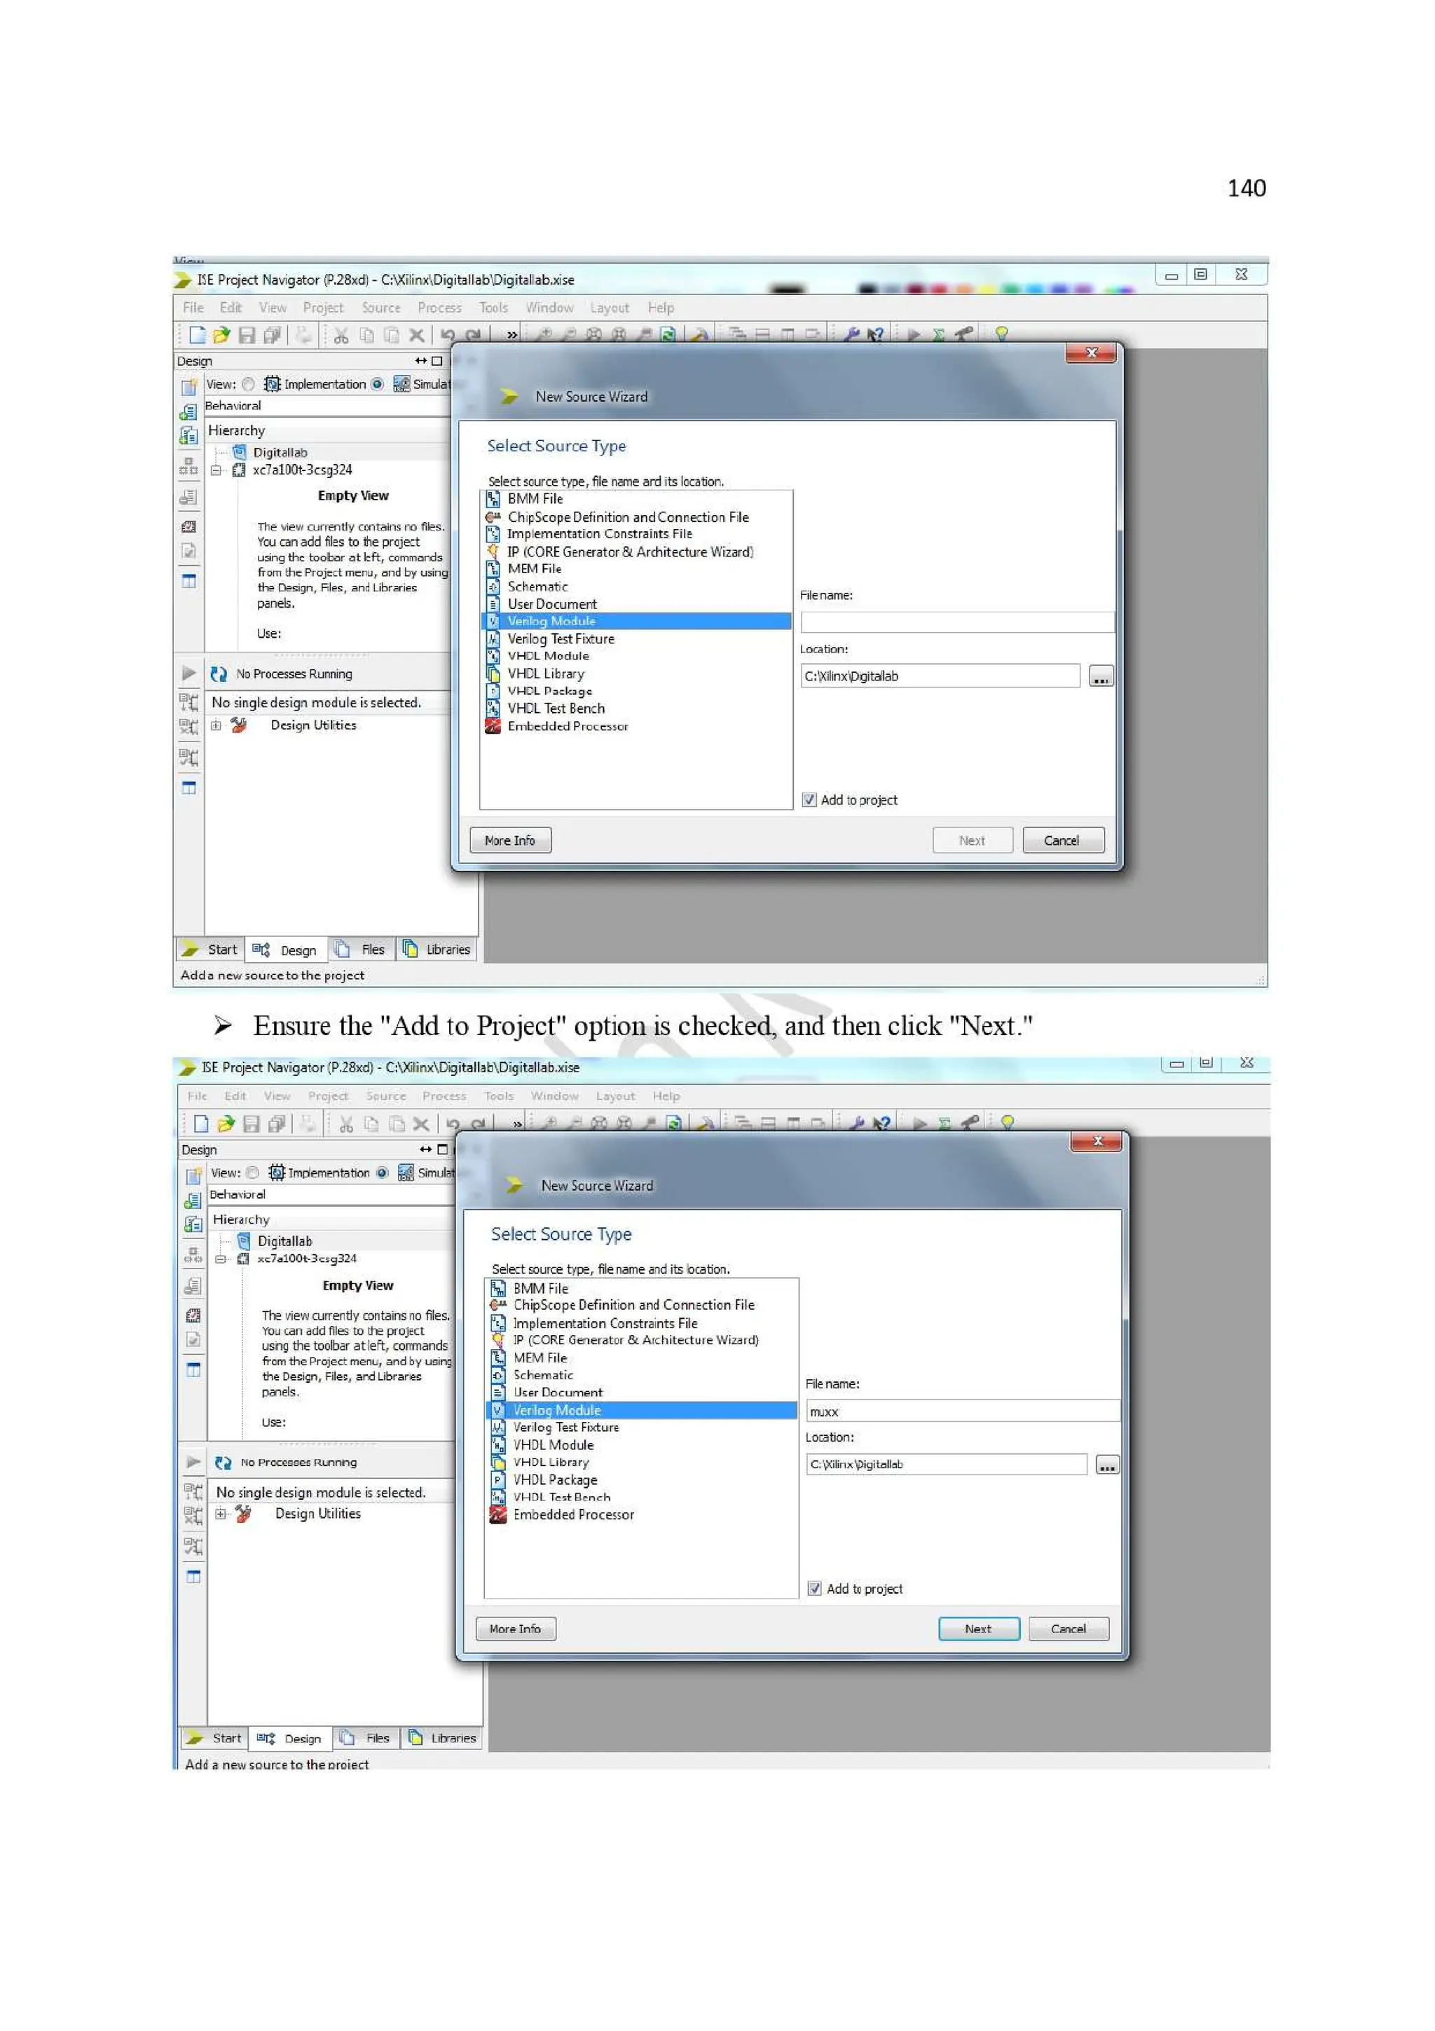This screenshot has height=2031, width=1435.
Task: Open Project menu in first screenshot
Action: (x=323, y=308)
